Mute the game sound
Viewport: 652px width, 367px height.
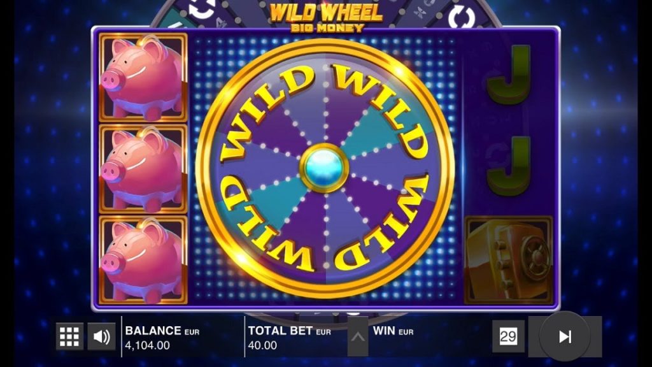(x=101, y=336)
